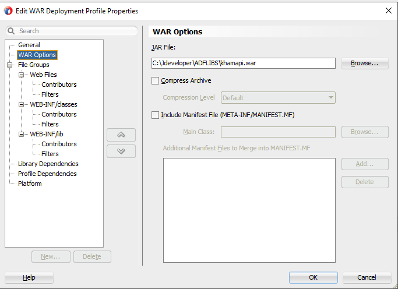
Task: Collapse the WEB-INF/classes node
Action: click(22, 104)
